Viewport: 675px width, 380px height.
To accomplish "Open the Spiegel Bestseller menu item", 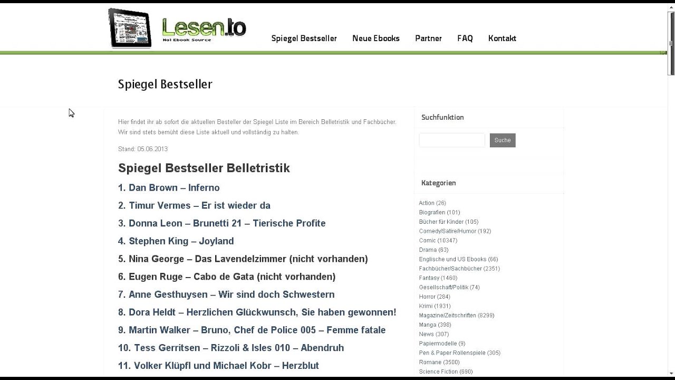I will click(x=304, y=39).
